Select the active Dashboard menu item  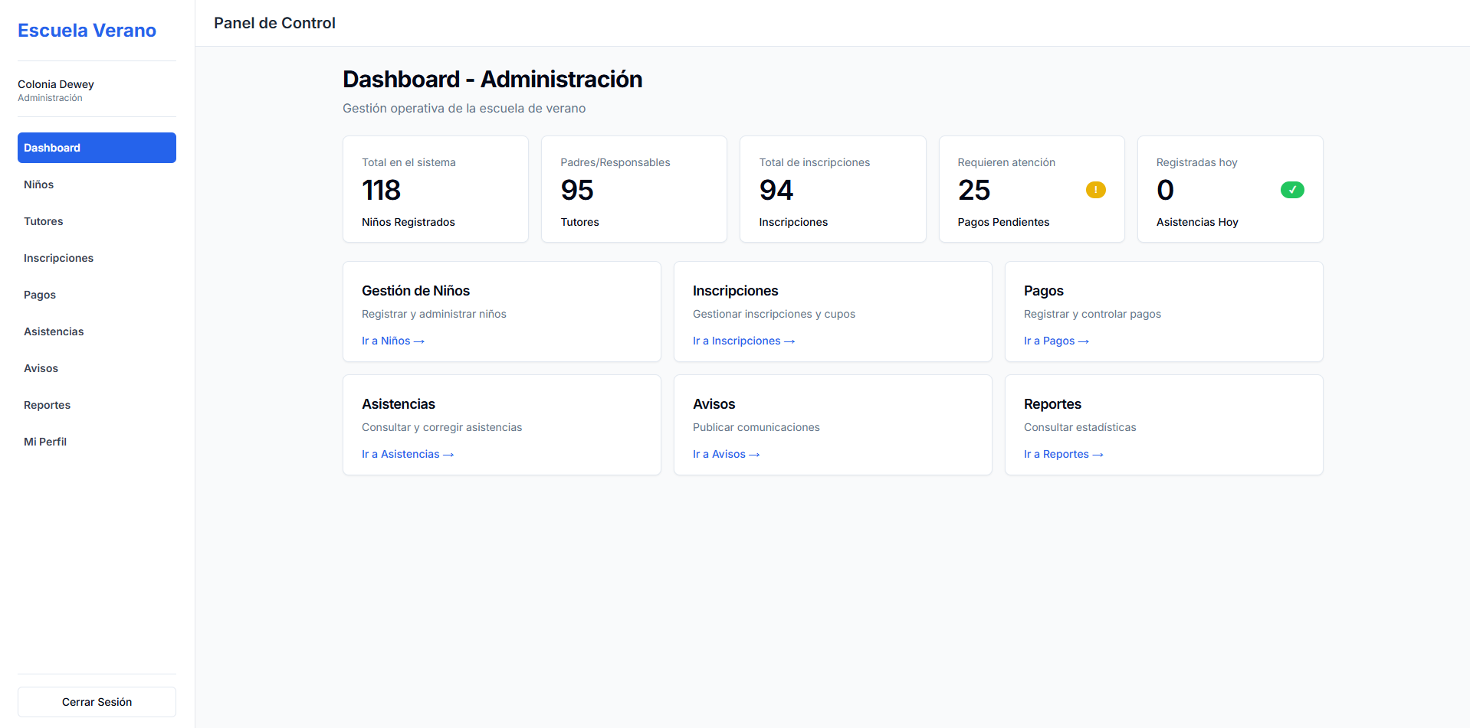(97, 148)
